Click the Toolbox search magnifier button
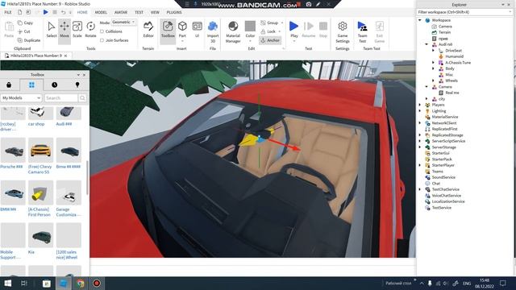 point(82,98)
